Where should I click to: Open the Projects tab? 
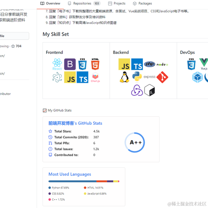click(x=117, y=4)
